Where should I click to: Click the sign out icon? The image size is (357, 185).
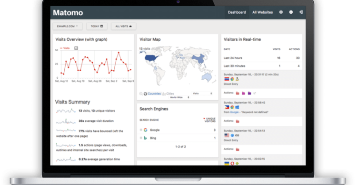[x=301, y=12]
